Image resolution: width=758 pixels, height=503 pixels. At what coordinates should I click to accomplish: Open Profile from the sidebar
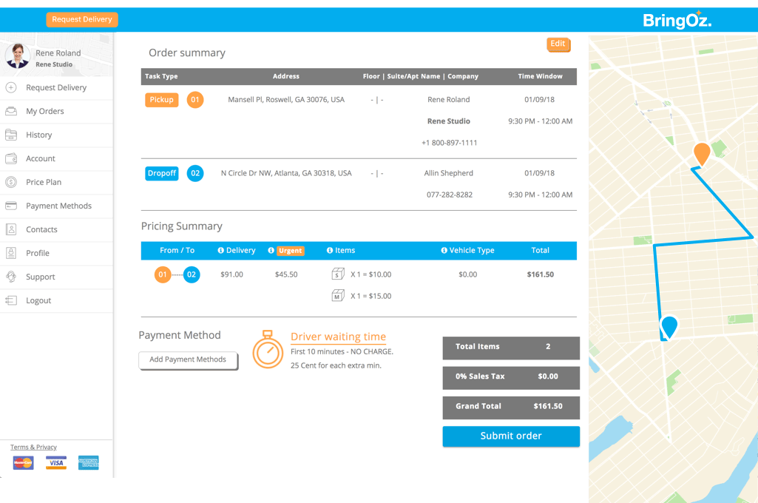coord(38,253)
